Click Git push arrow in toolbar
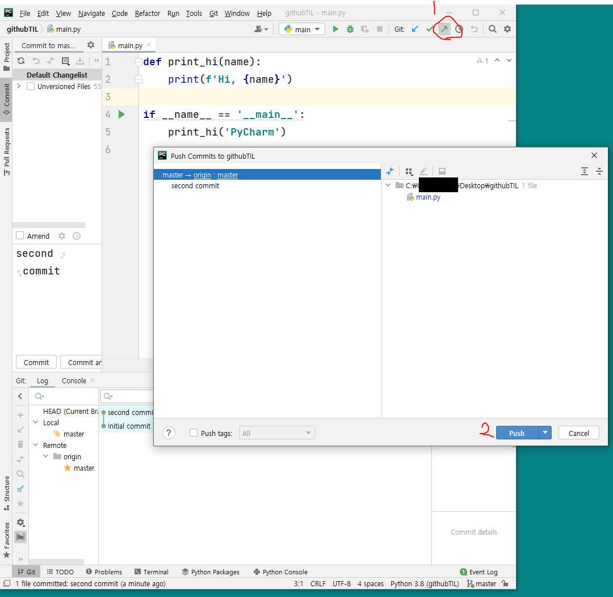This screenshot has width=613, height=597. pos(444,29)
